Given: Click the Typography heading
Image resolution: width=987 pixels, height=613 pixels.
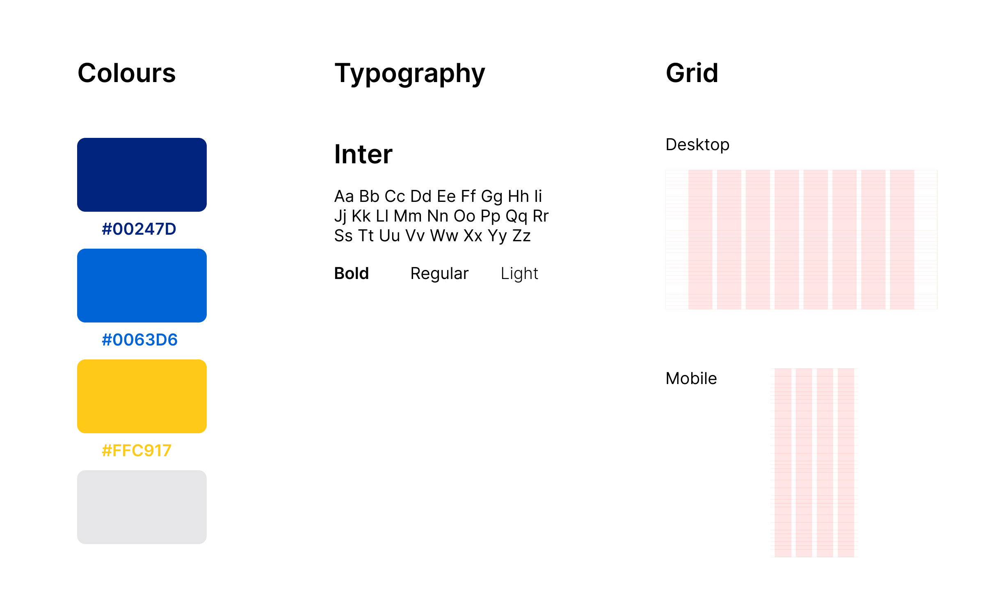Looking at the screenshot, I should (x=410, y=75).
